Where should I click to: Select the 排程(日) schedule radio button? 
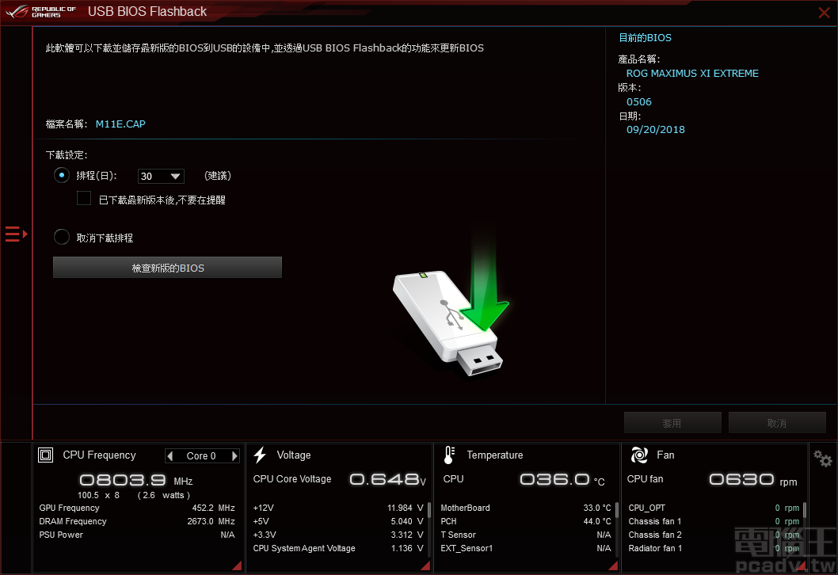click(x=62, y=175)
